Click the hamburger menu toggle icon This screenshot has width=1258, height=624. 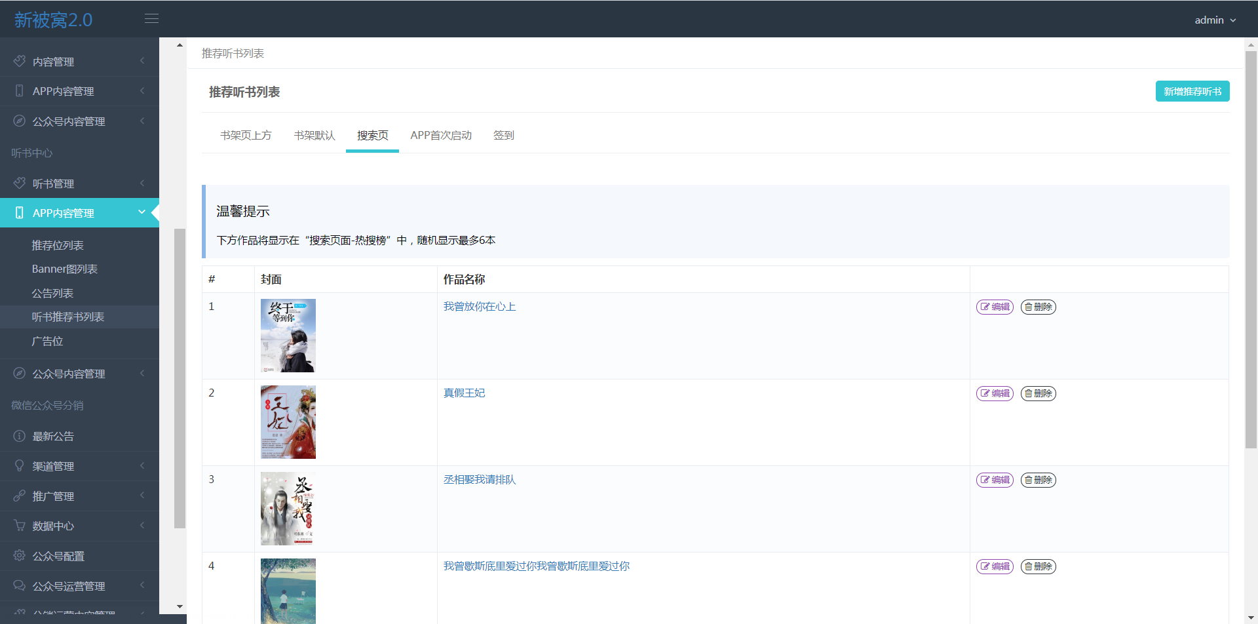pos(151,19)
